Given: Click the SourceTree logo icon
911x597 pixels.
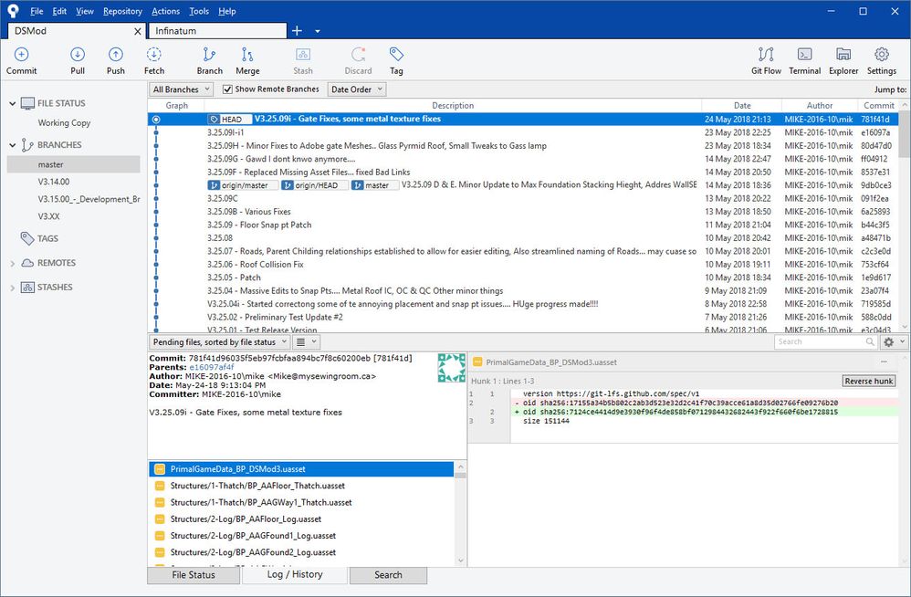Looking at the screenshot, I should coord(13,11).
